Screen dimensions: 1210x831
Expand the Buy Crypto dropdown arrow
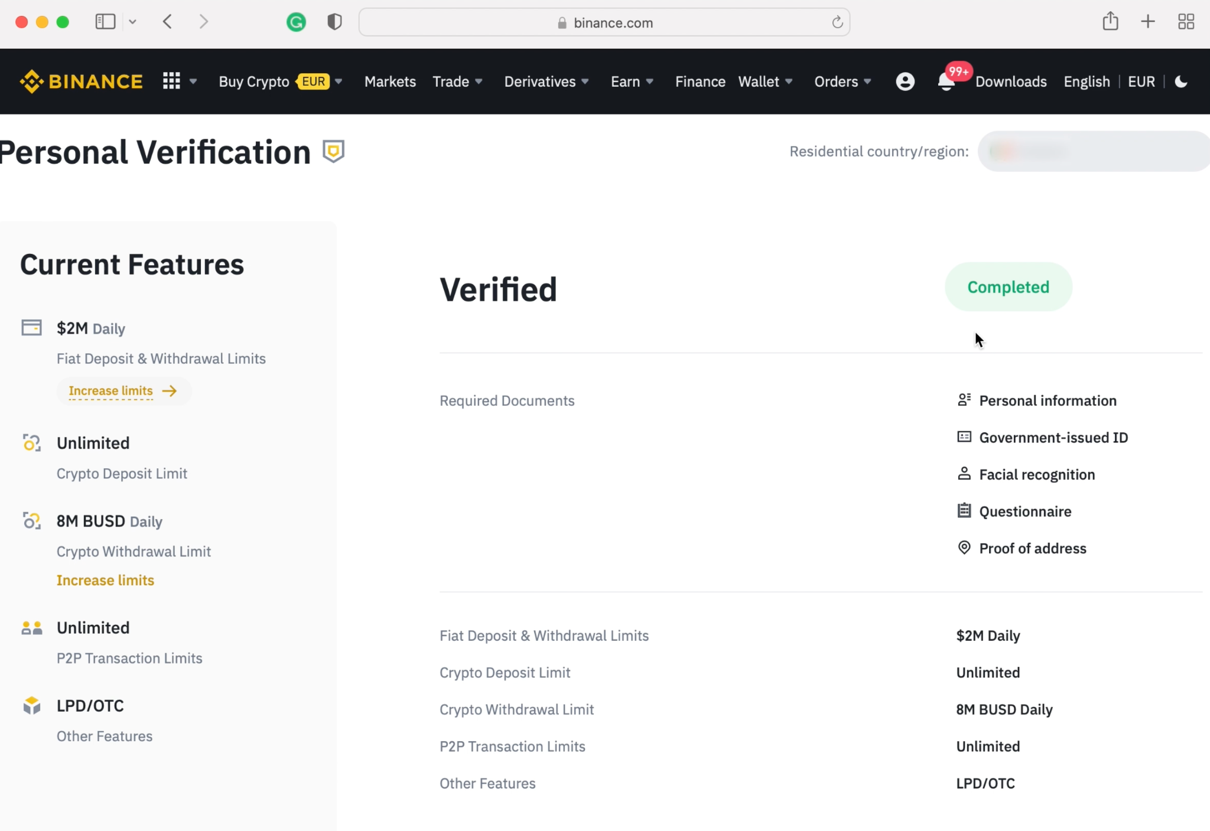coord(339,82)
